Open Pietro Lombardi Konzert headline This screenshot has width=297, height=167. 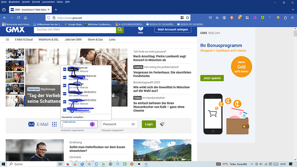pos(160,58)
